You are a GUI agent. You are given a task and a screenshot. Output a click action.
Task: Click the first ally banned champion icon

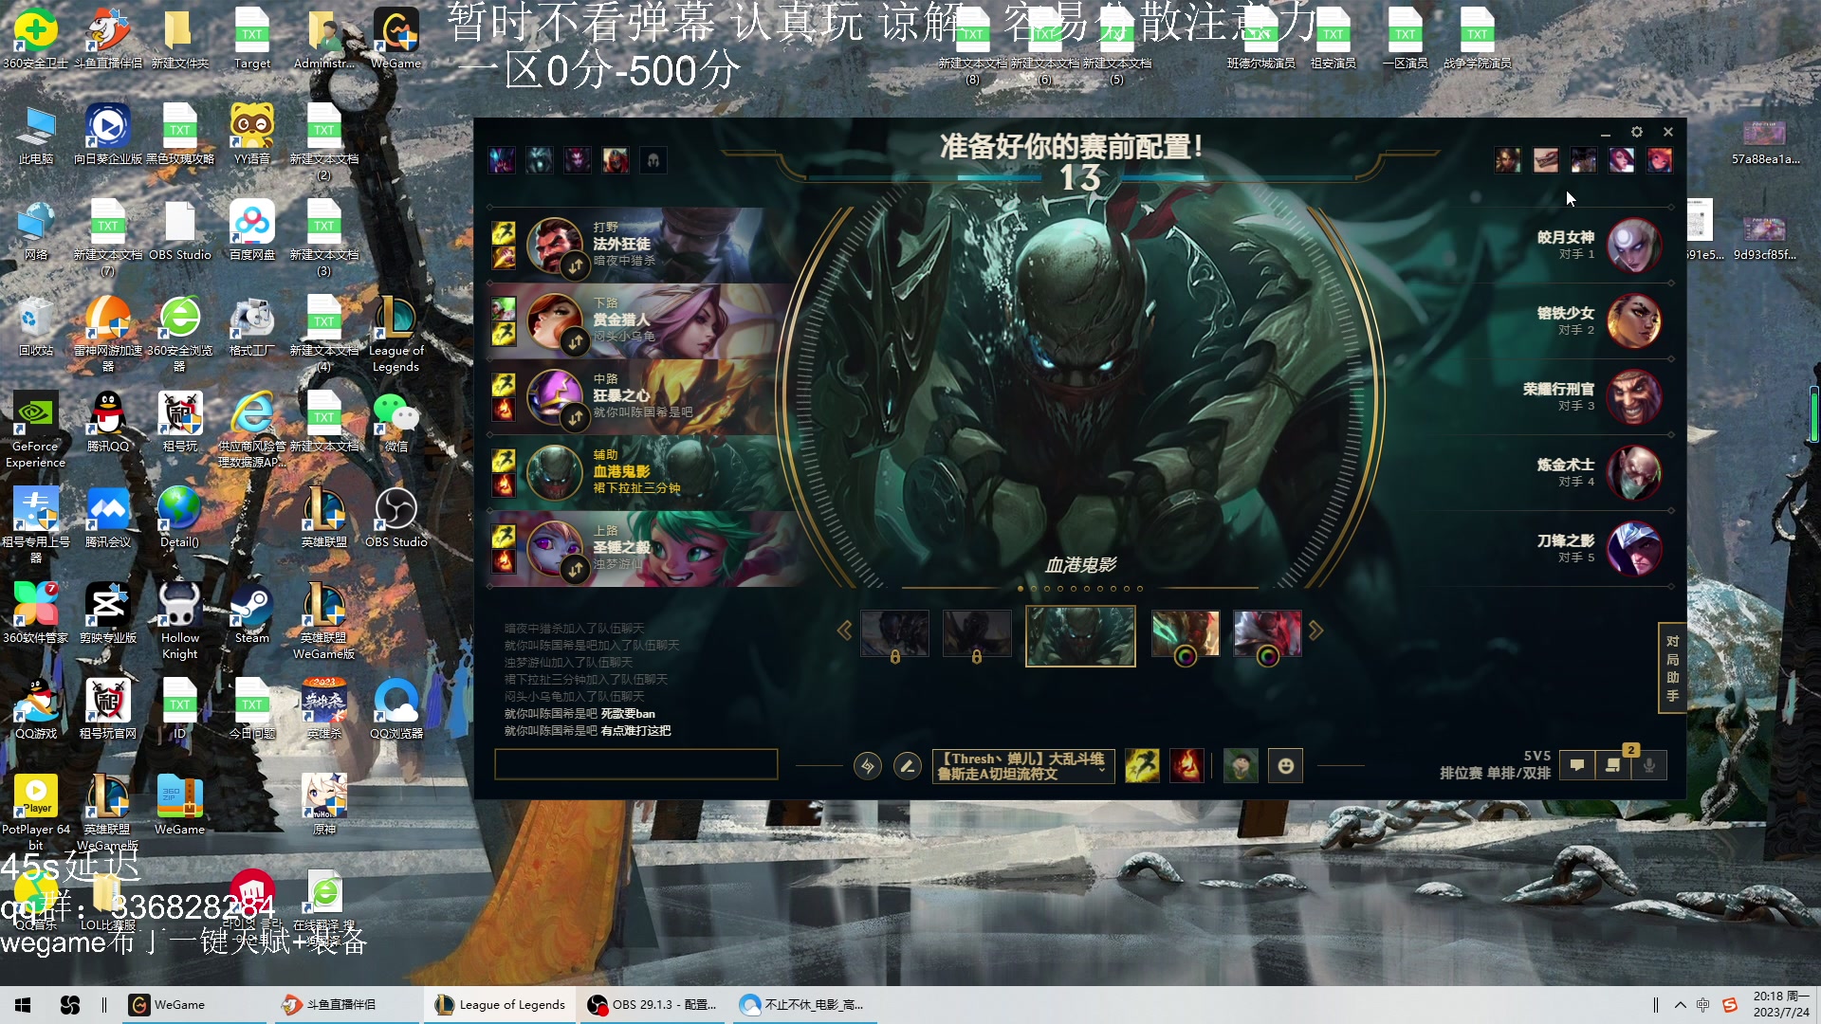[x=502, y=160]
